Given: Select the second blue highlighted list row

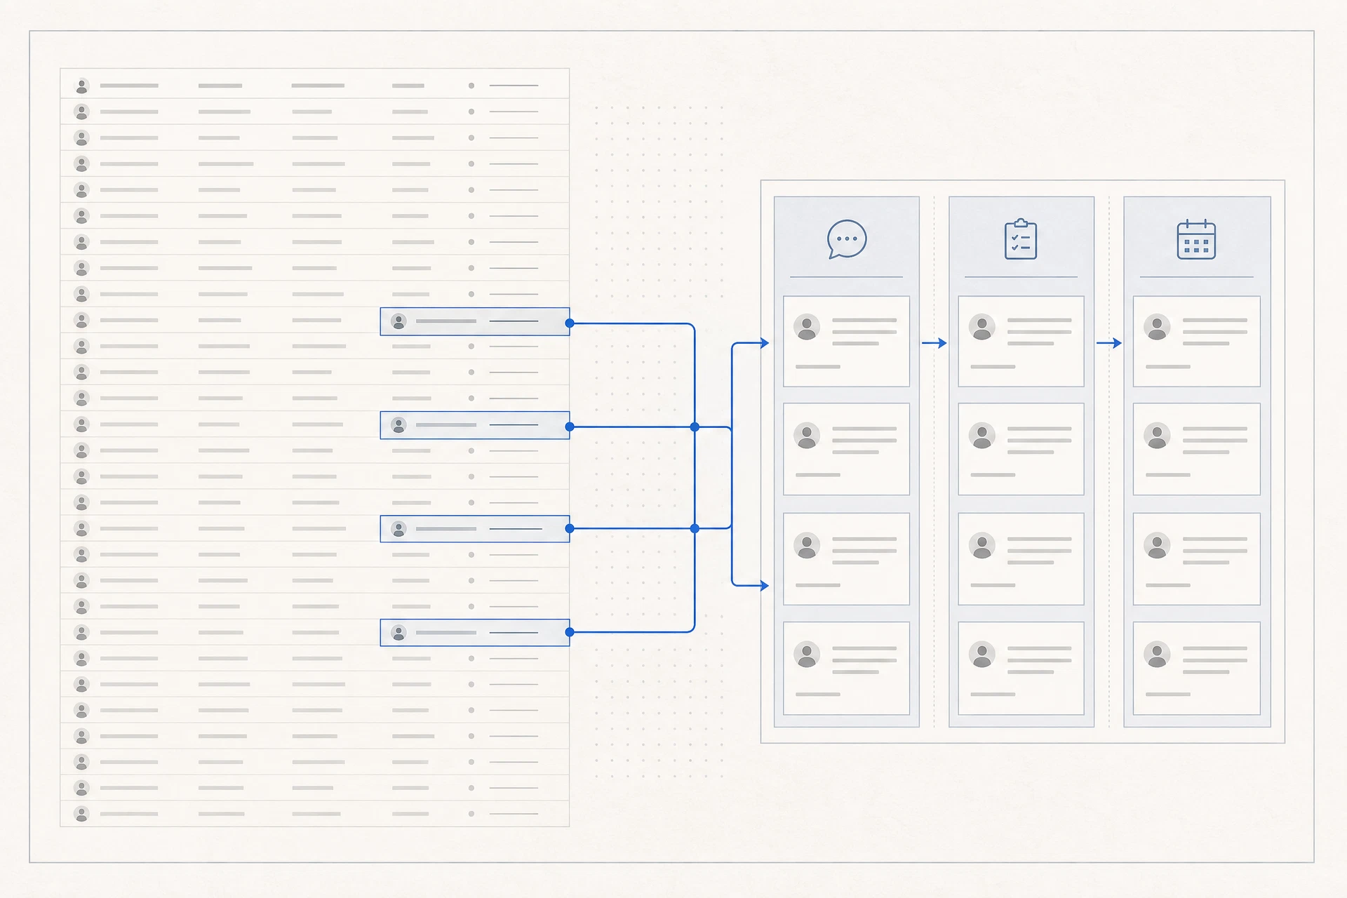Looking at the screenshot, I should [x=475, y=425].
